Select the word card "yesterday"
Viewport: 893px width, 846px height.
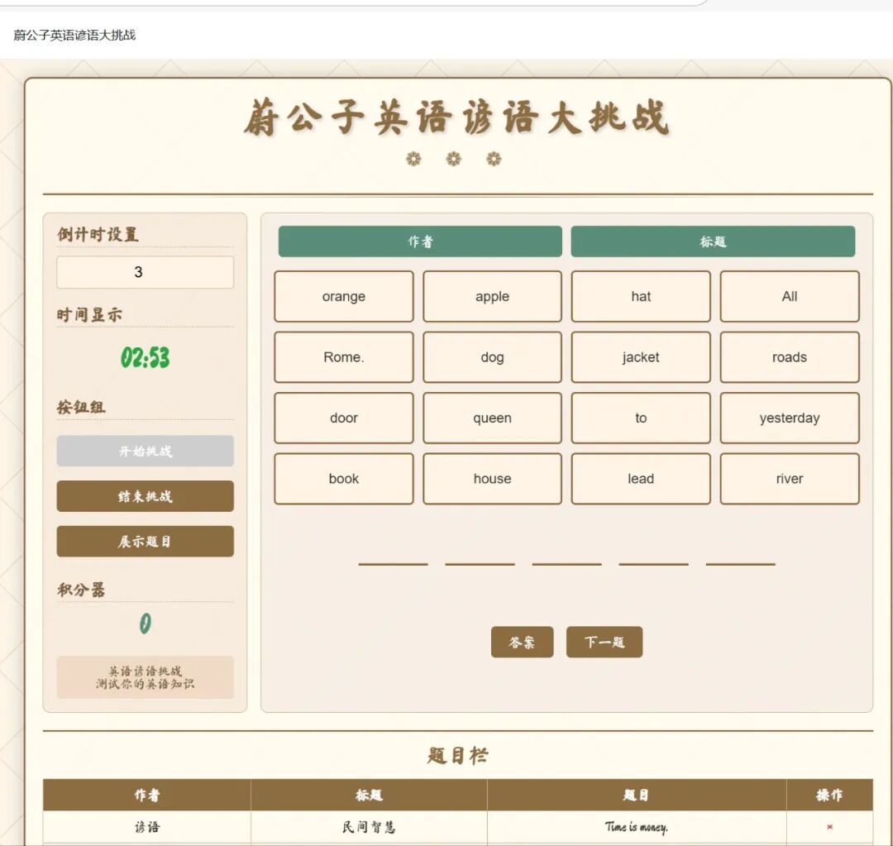pos(789,418)
